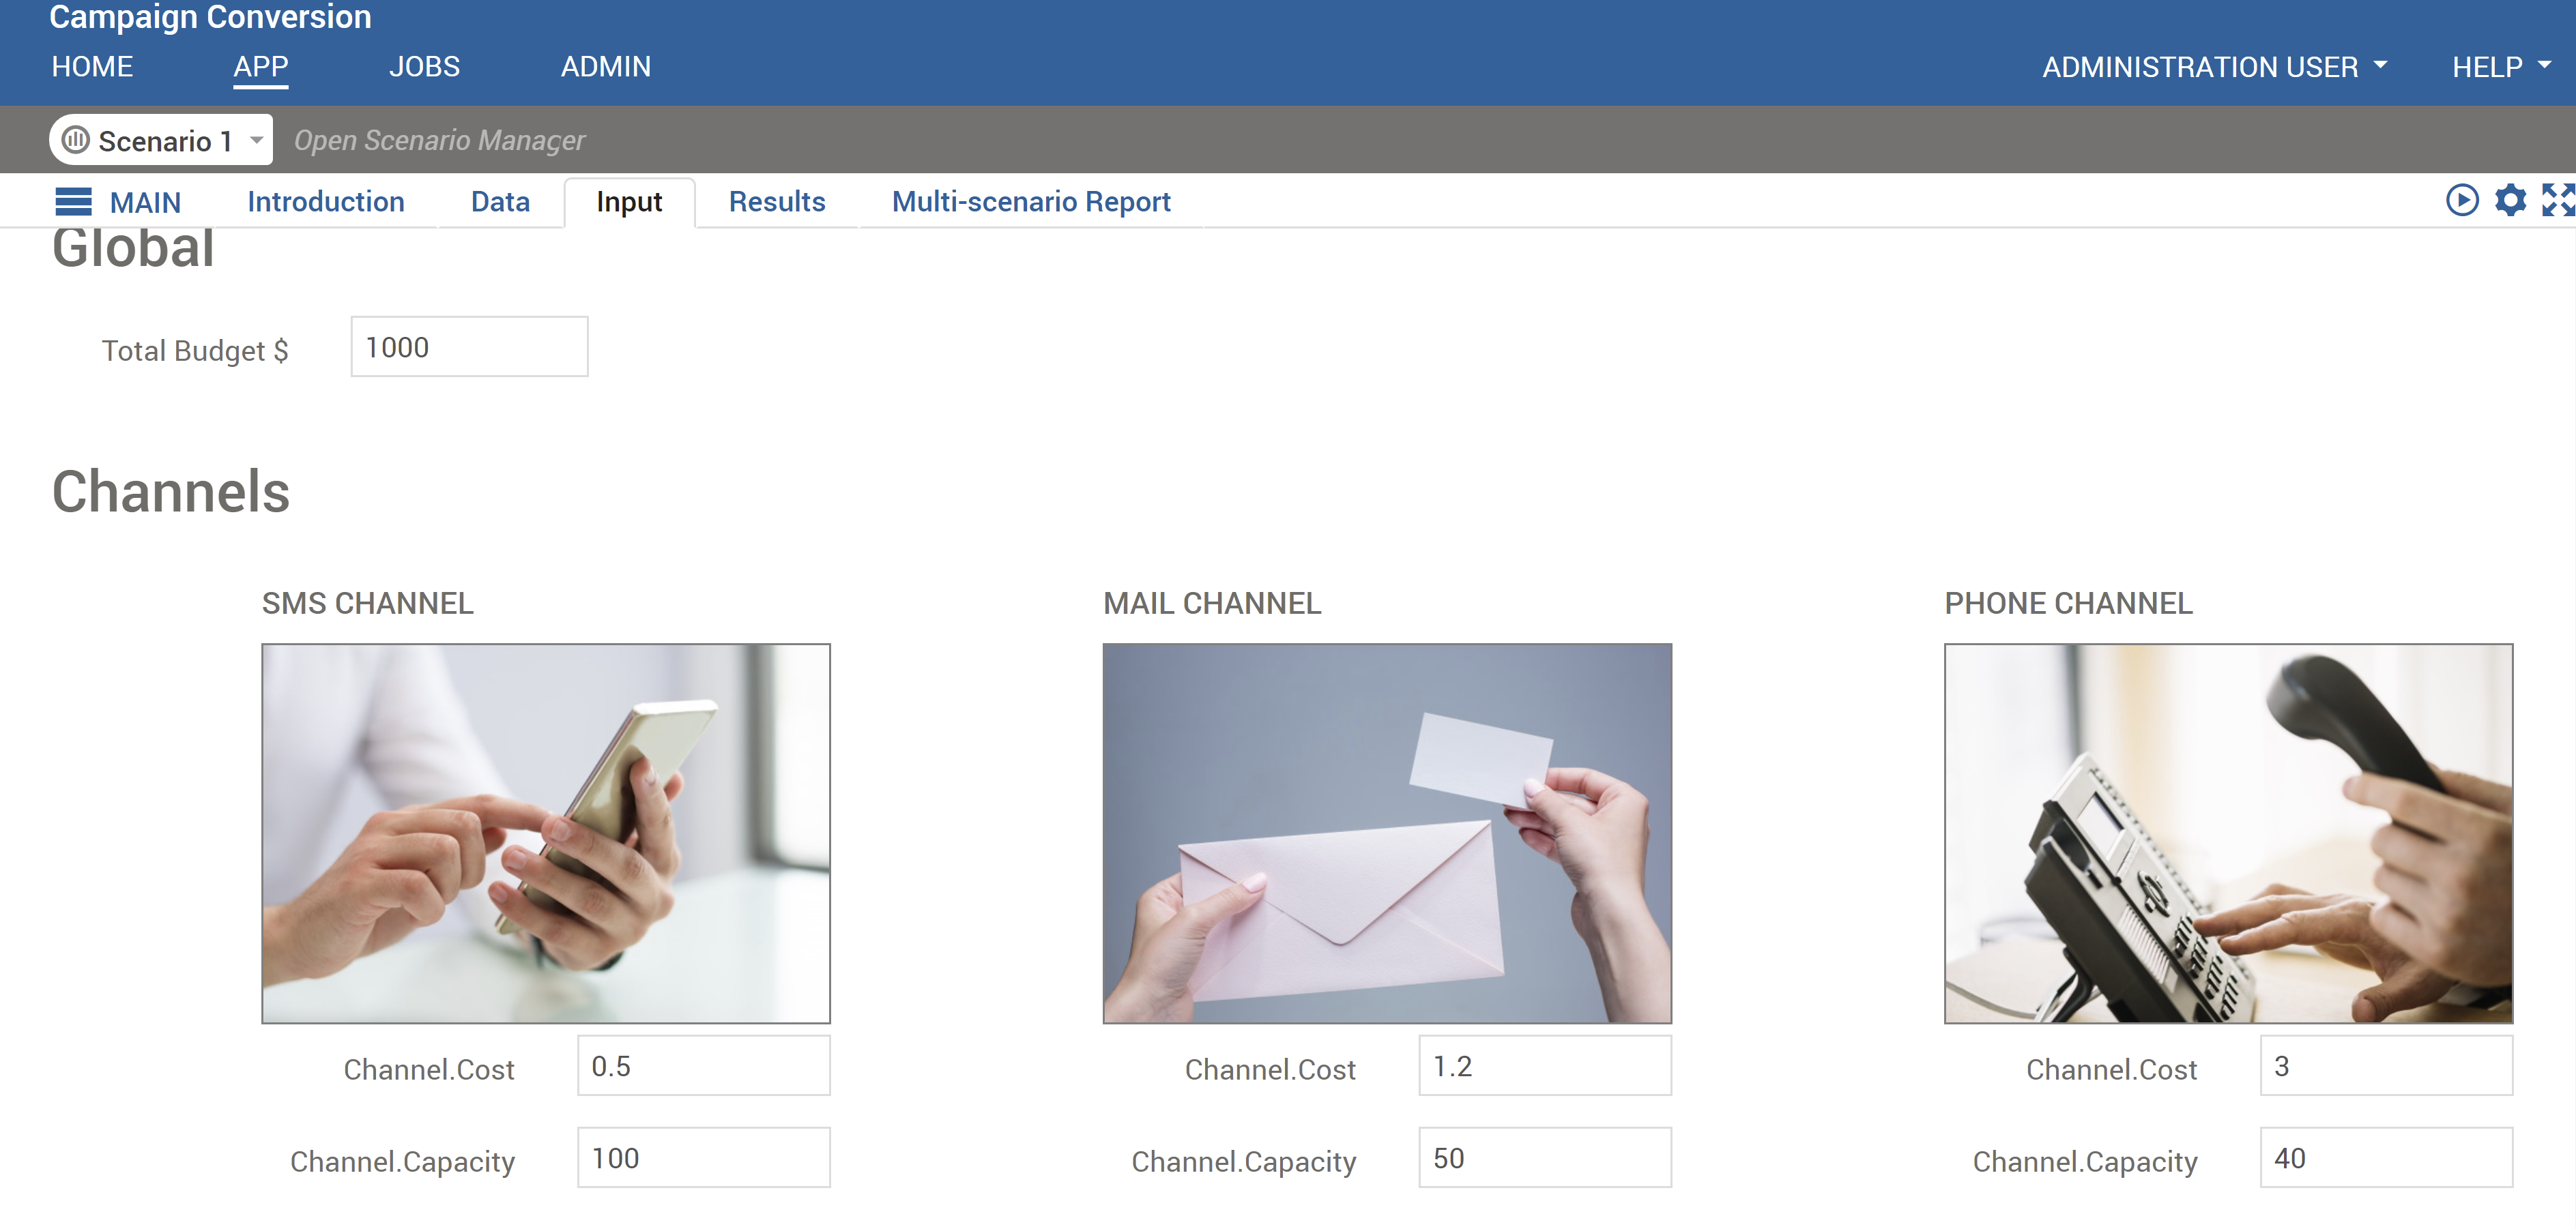This screenshot has width=2576, height=1229.
Task: Click Mail Channel.Cost field showing 1.2
Action: (x=1545, y=1065)
